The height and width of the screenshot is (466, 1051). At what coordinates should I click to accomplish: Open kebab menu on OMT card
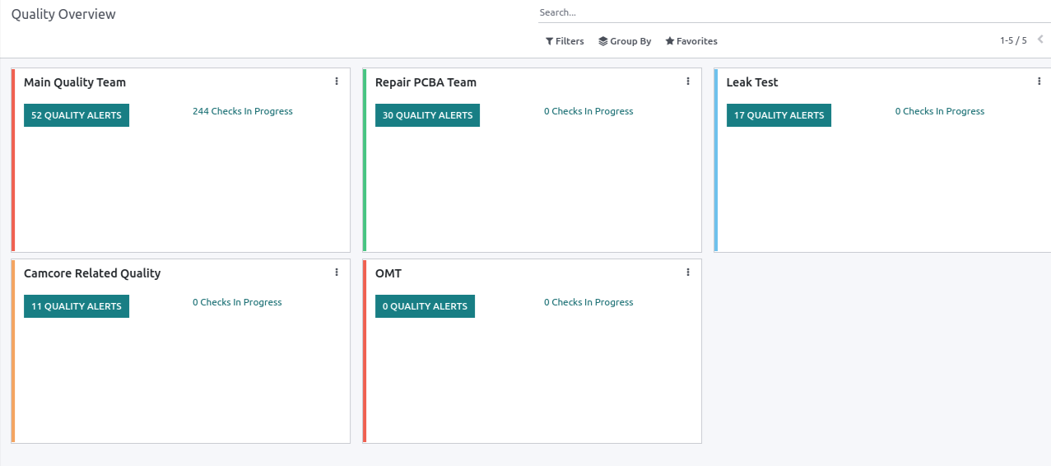[688, 273]
